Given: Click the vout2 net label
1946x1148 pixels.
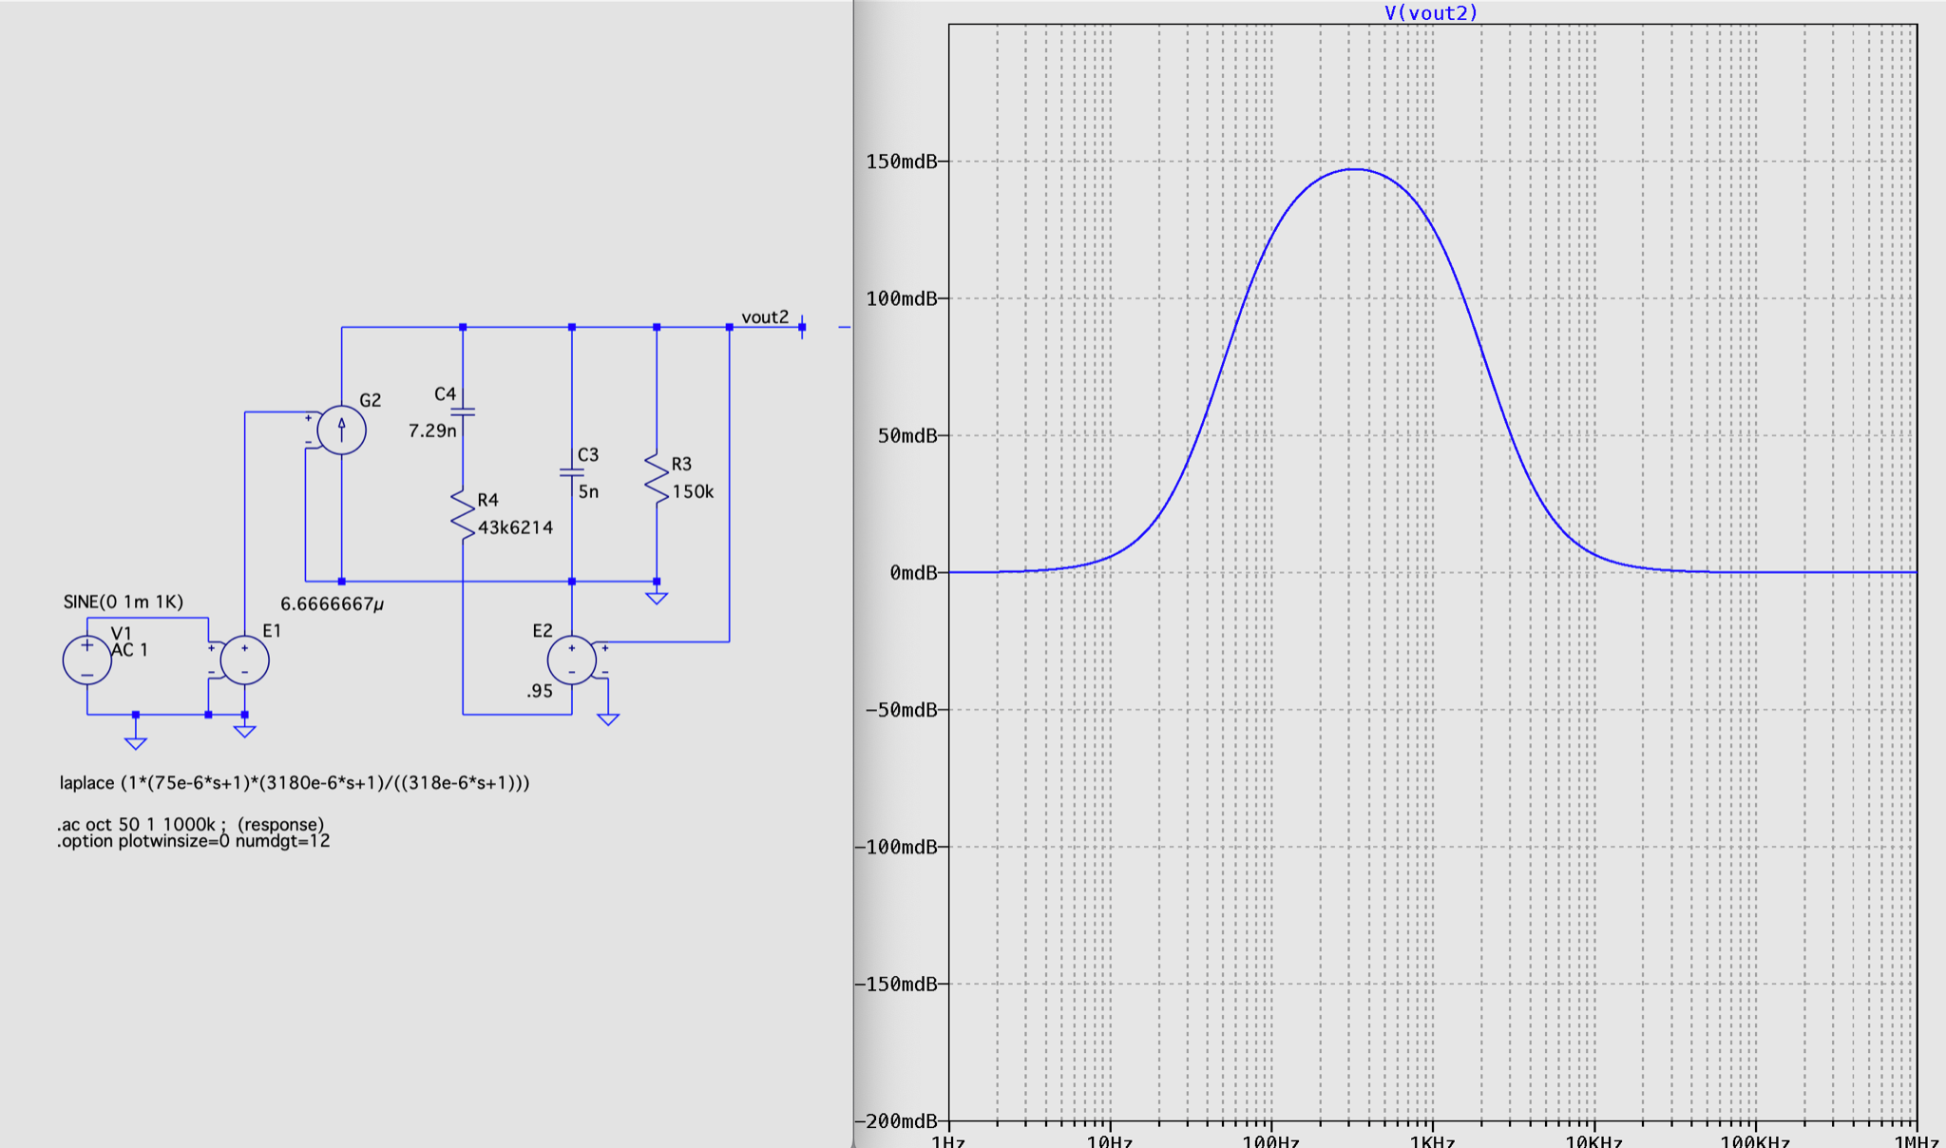Looking at the screenshot, I should pos(765,317).
